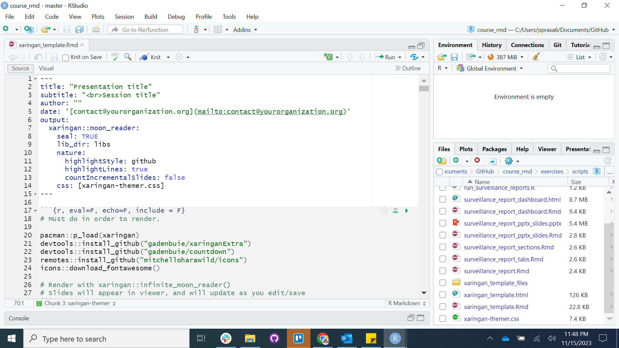Switch to the History tab
The image size is (619, 348).
[x=492, y=45]
